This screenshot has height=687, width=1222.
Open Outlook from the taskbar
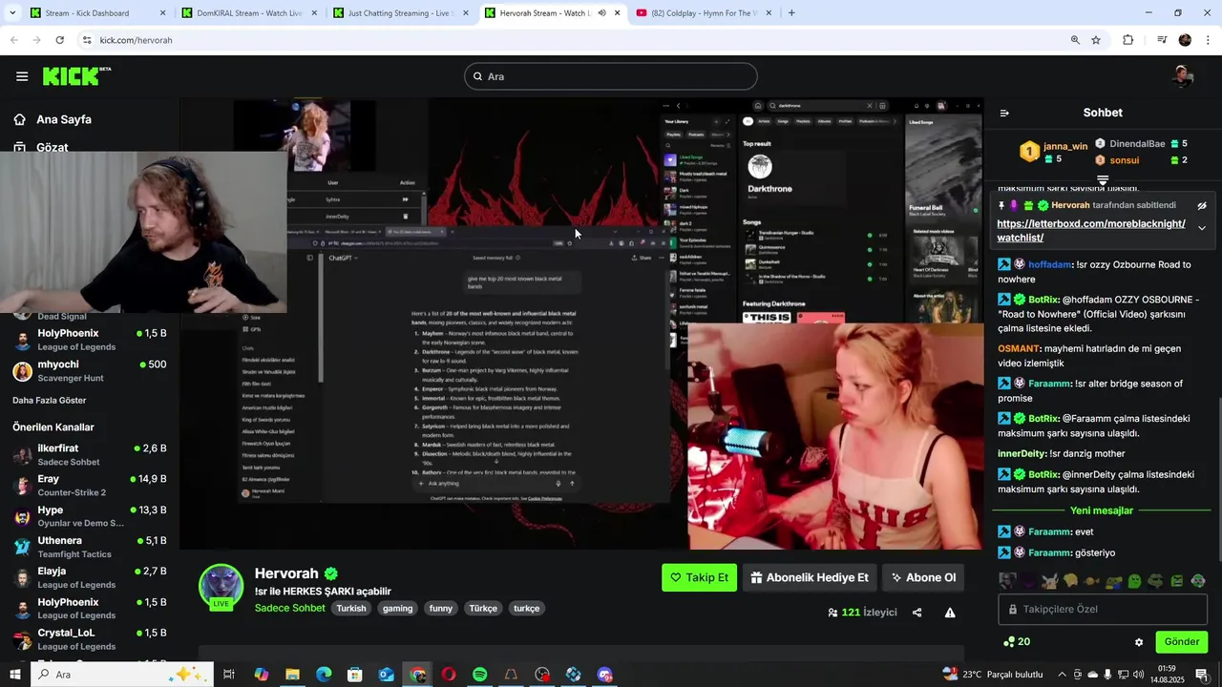click(x=386, y=675)
